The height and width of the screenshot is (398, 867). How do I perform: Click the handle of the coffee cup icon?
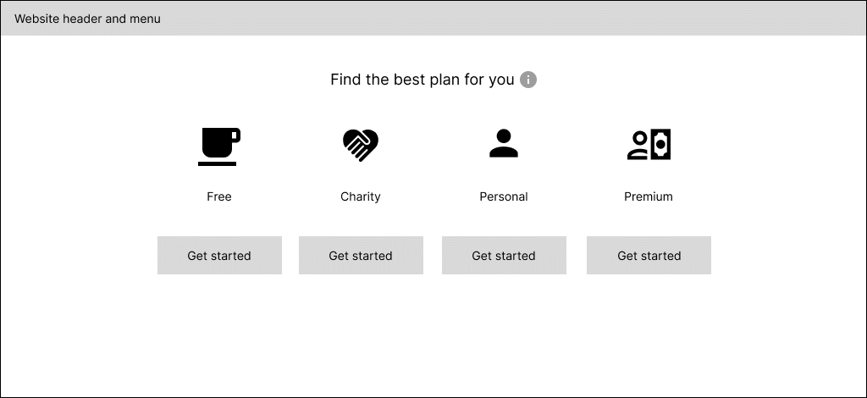236,135
